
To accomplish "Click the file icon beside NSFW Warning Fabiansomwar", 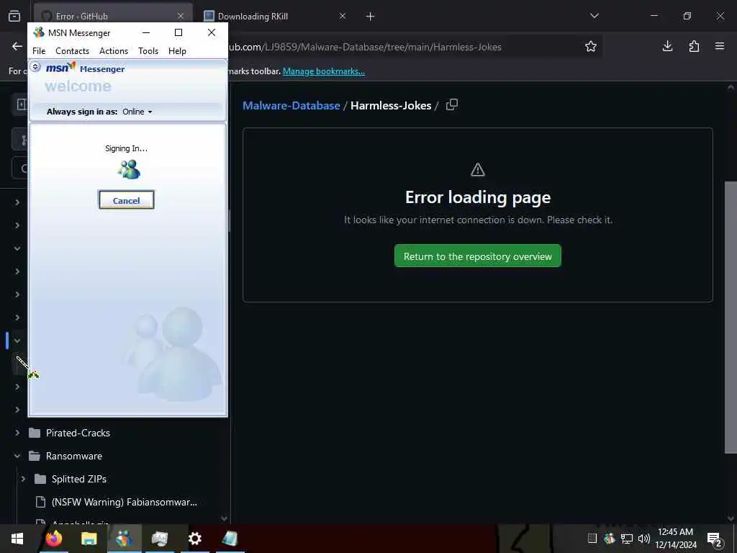I will tap(40, 502).
